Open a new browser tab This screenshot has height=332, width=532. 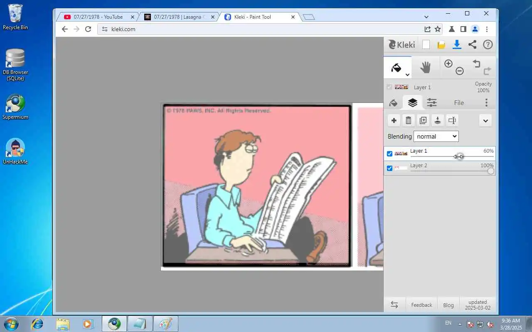click(309, 17)
